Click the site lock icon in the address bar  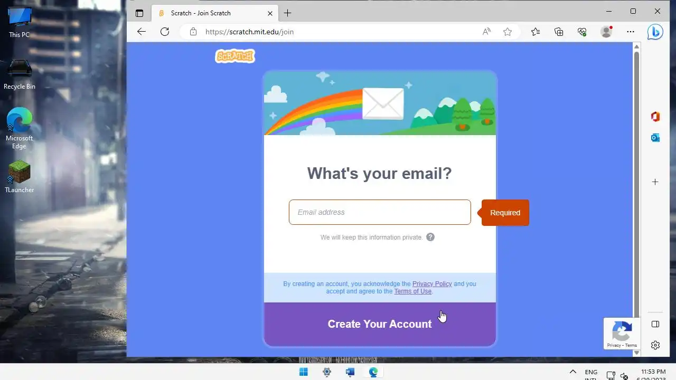pyautogui.click(x=193, y=32)
